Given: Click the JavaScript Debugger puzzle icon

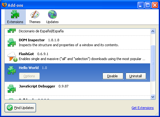Looking at the screenshot, I should (x=12, y=89).
